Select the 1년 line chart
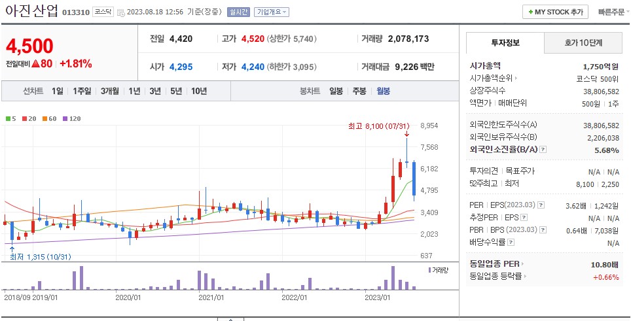 click(x=134, y=91)
